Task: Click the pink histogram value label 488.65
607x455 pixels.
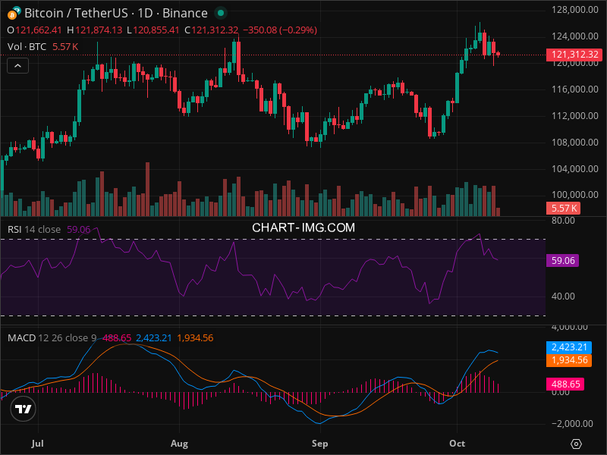Action: pyautogui.click(x=568, y=384)
